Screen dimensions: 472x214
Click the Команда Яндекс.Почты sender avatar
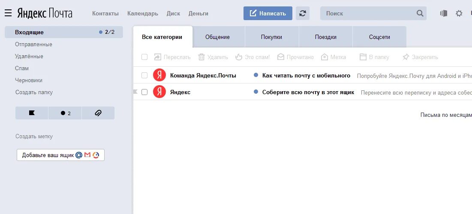click(159, 75)
